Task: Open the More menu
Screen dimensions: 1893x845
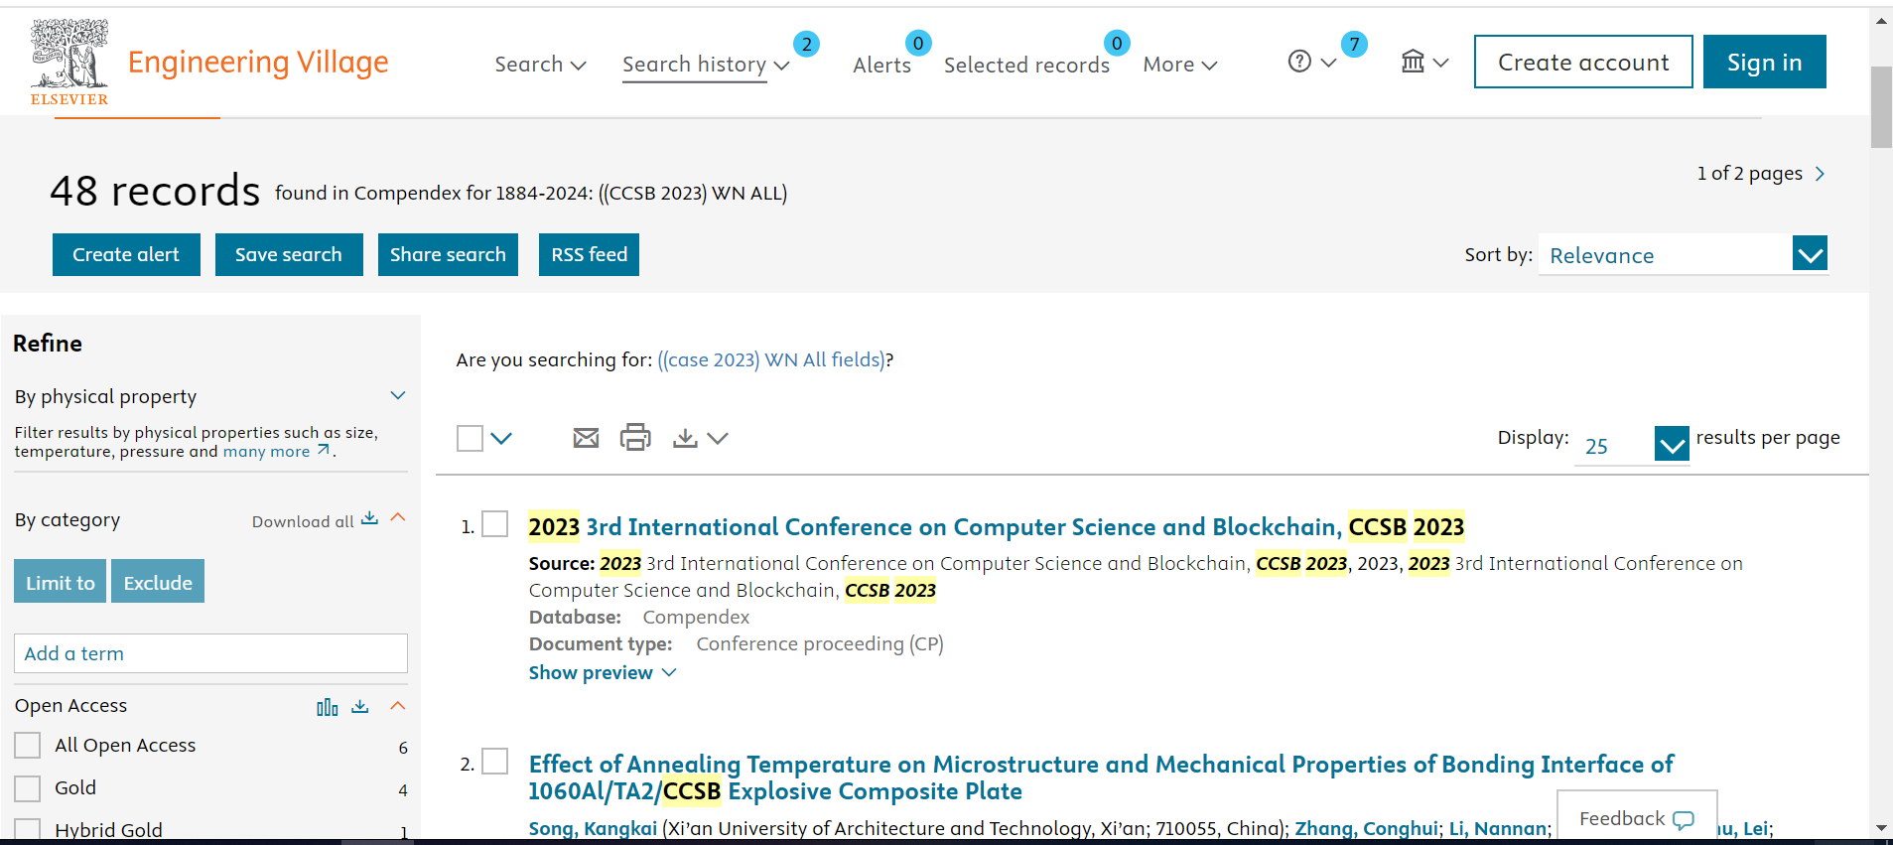Action: click(x=1180, y=65)
